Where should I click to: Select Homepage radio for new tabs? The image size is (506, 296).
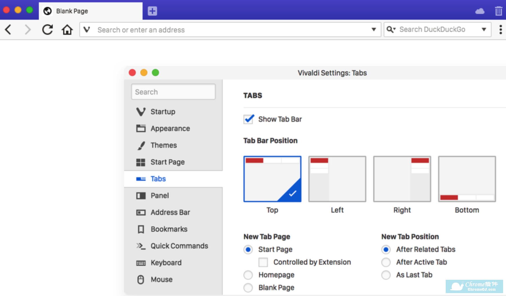coord(248,275)
